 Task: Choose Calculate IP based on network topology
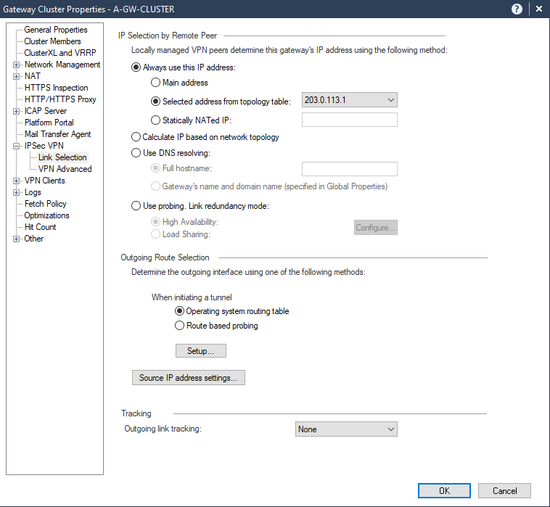[136, 137]
